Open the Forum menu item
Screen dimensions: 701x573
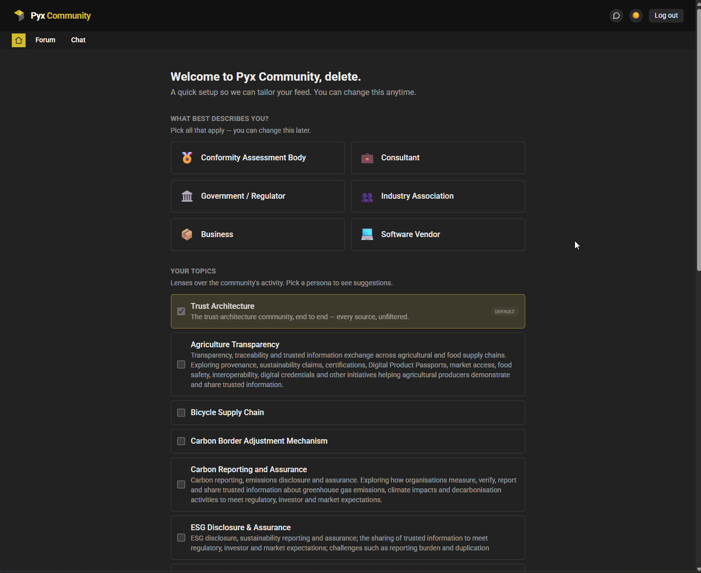tap(45, 40)
